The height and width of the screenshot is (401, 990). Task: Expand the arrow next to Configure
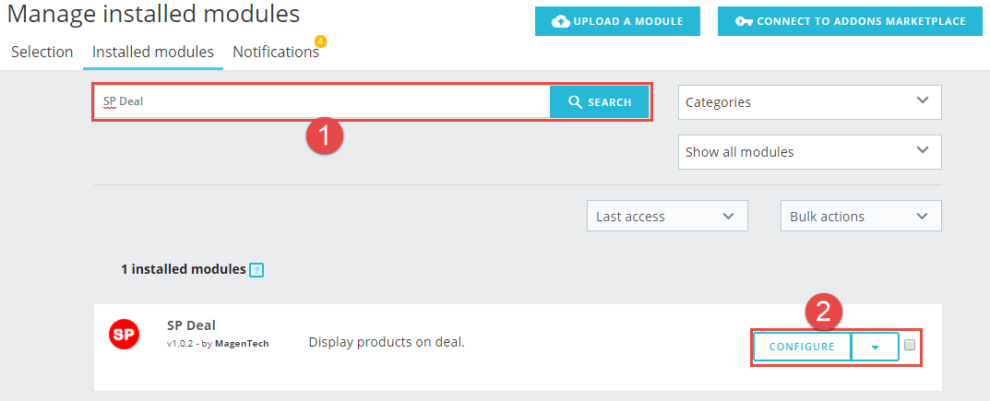tap(875, 347)
